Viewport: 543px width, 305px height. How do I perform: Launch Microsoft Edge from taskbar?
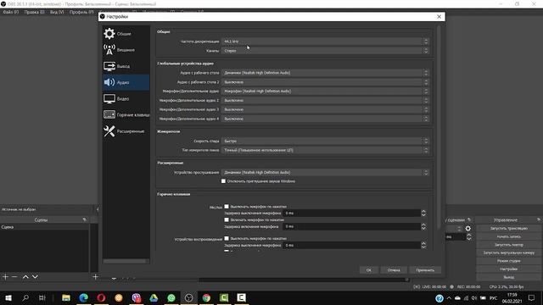pos(83,297)
